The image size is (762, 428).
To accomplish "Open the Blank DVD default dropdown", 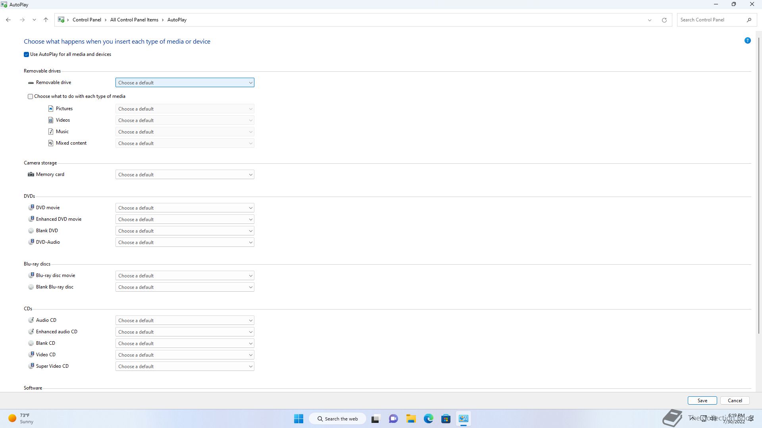I will click(x=185, y=231).
